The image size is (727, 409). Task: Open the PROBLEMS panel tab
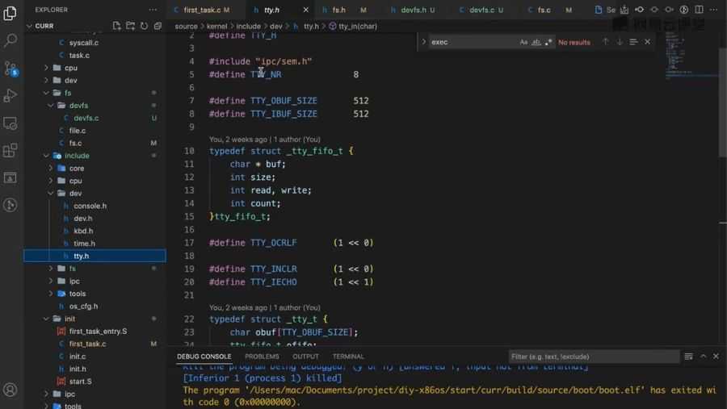262,357
